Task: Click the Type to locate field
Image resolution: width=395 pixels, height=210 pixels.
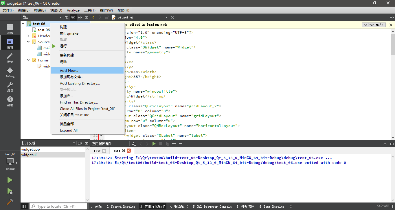Action: (58, 207)
